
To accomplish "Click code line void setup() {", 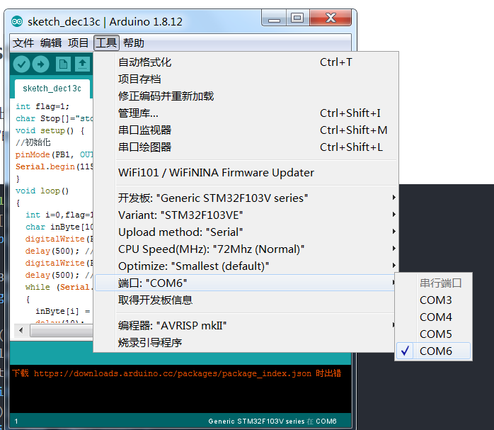I will click(x=50, y=131).
